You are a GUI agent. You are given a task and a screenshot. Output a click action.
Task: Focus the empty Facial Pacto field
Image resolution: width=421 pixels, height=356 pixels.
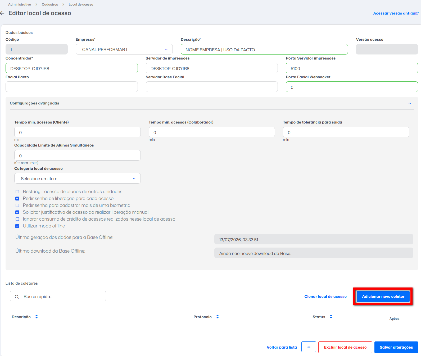tap(71, 87)
